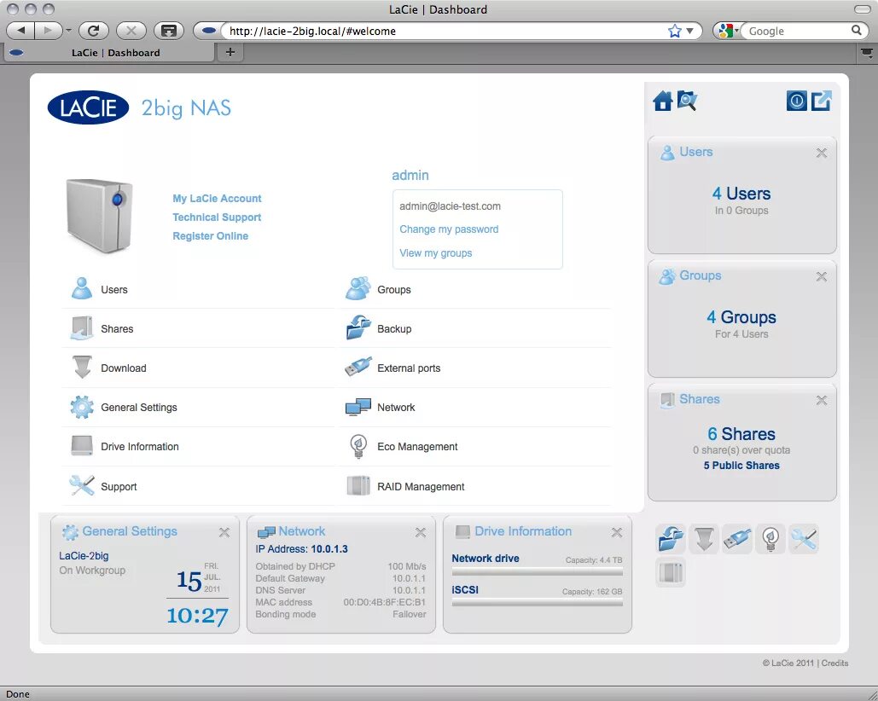
Task: Open the External ports USB icon
Action: click(358, 368)
